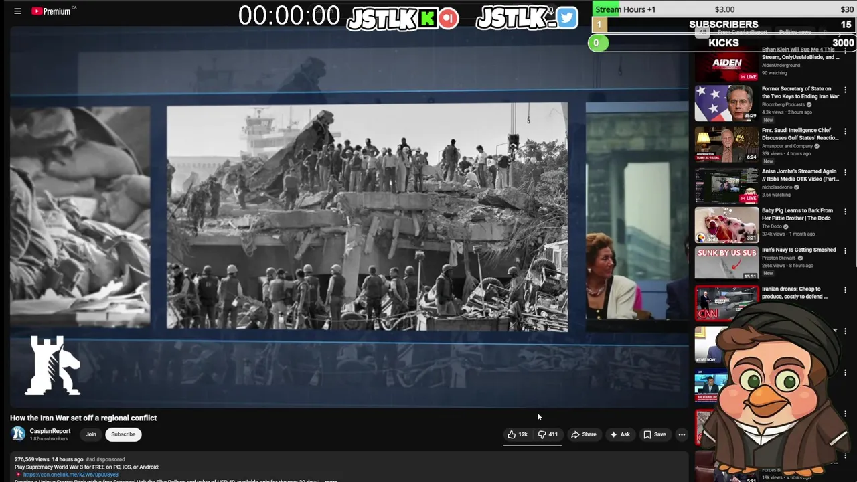Dislike the video with the thumbs-down button

(x=548, y=434)
